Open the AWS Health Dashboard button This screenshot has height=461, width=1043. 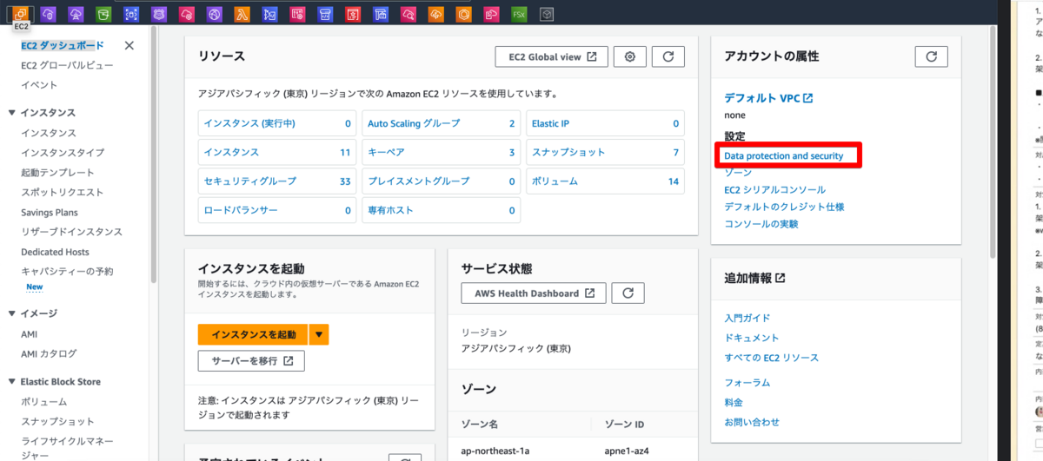(534, 293)
